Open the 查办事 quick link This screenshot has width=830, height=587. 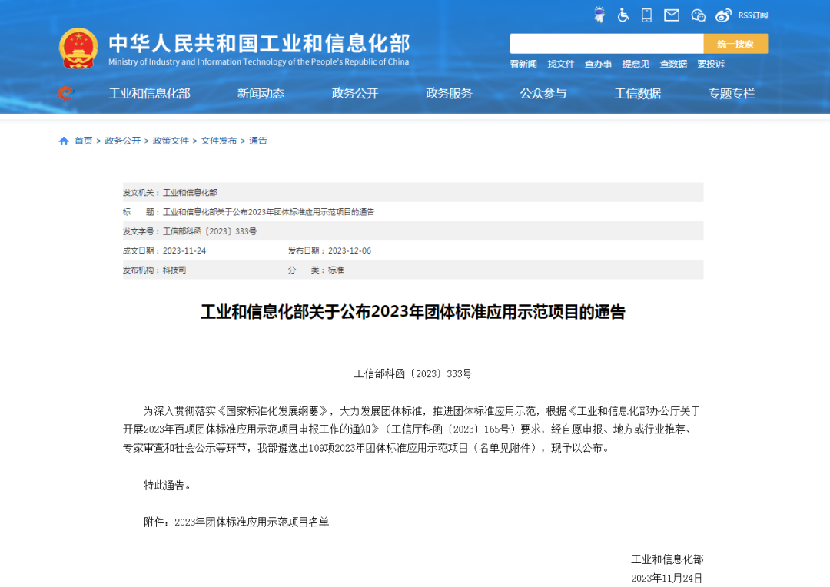[598, 64]
